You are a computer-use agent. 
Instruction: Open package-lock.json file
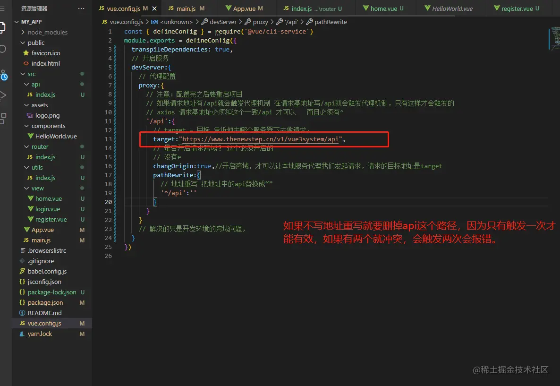coord(52,292)
